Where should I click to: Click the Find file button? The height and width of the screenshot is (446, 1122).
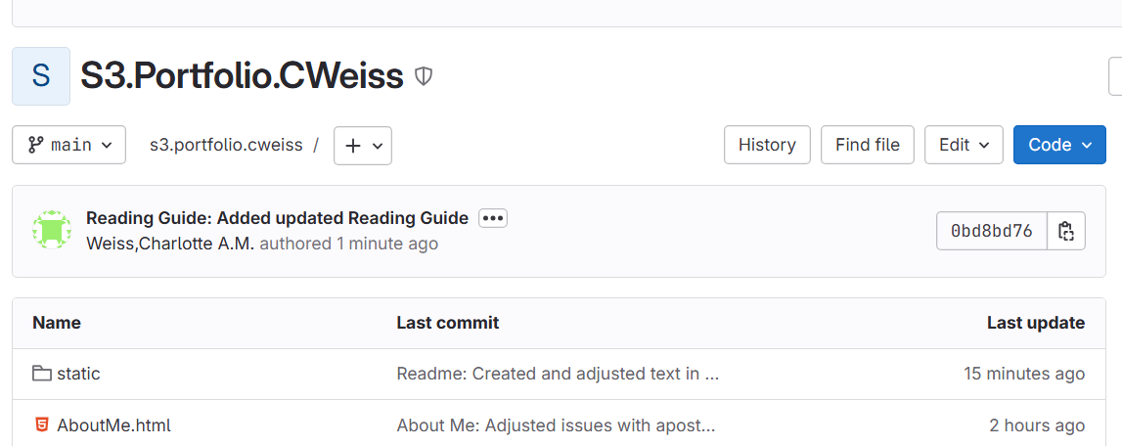pos(868,145)
